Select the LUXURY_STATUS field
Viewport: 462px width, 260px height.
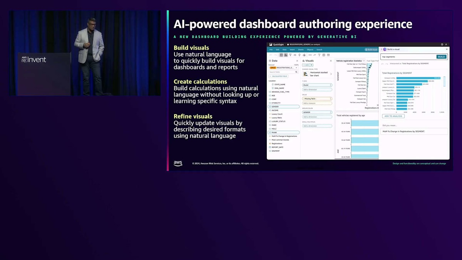pyautogui.click(x=278, y=121)
